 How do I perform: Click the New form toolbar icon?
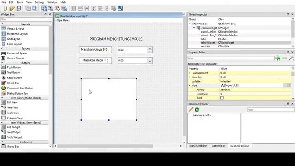click(x=5, y=8)
